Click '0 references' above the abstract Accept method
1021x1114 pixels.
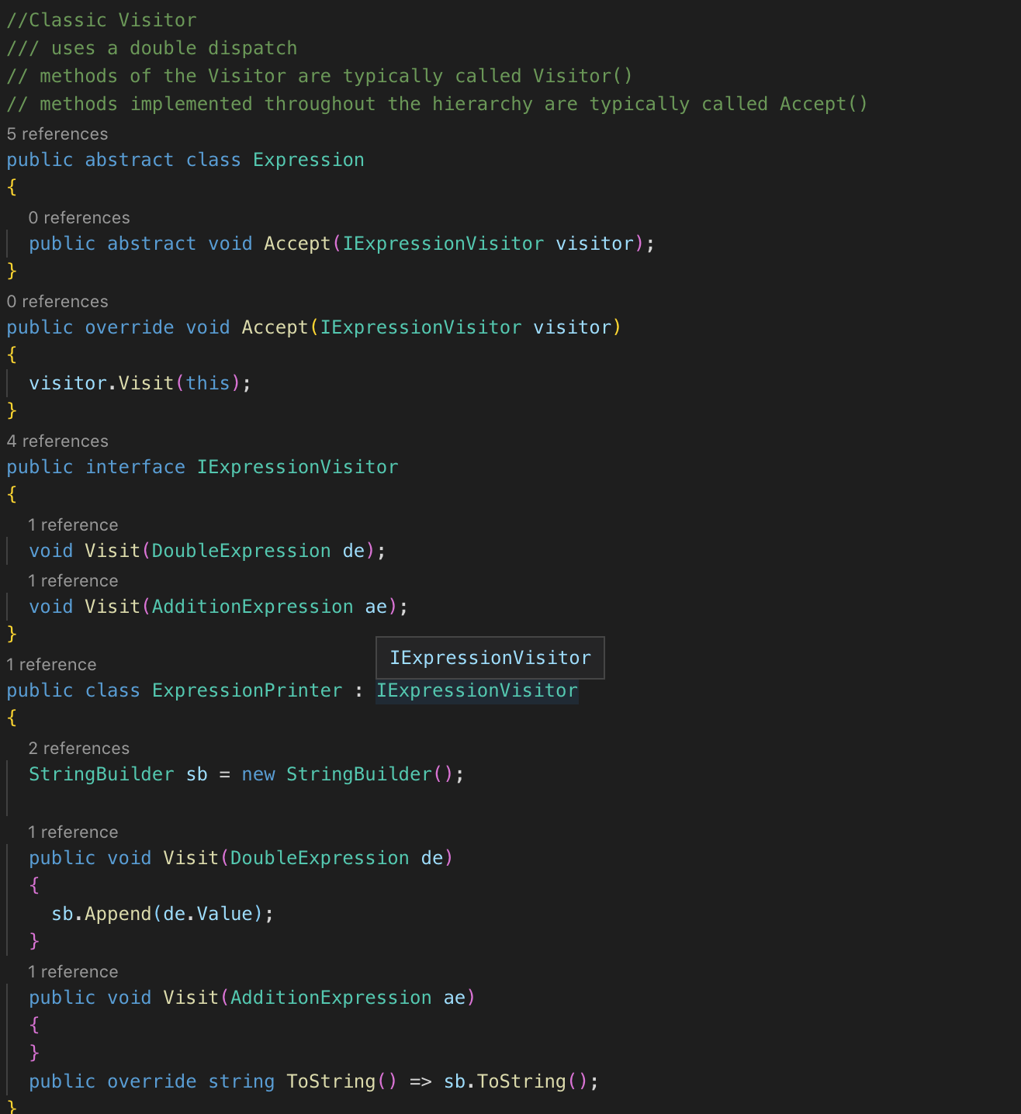(79, 218)
